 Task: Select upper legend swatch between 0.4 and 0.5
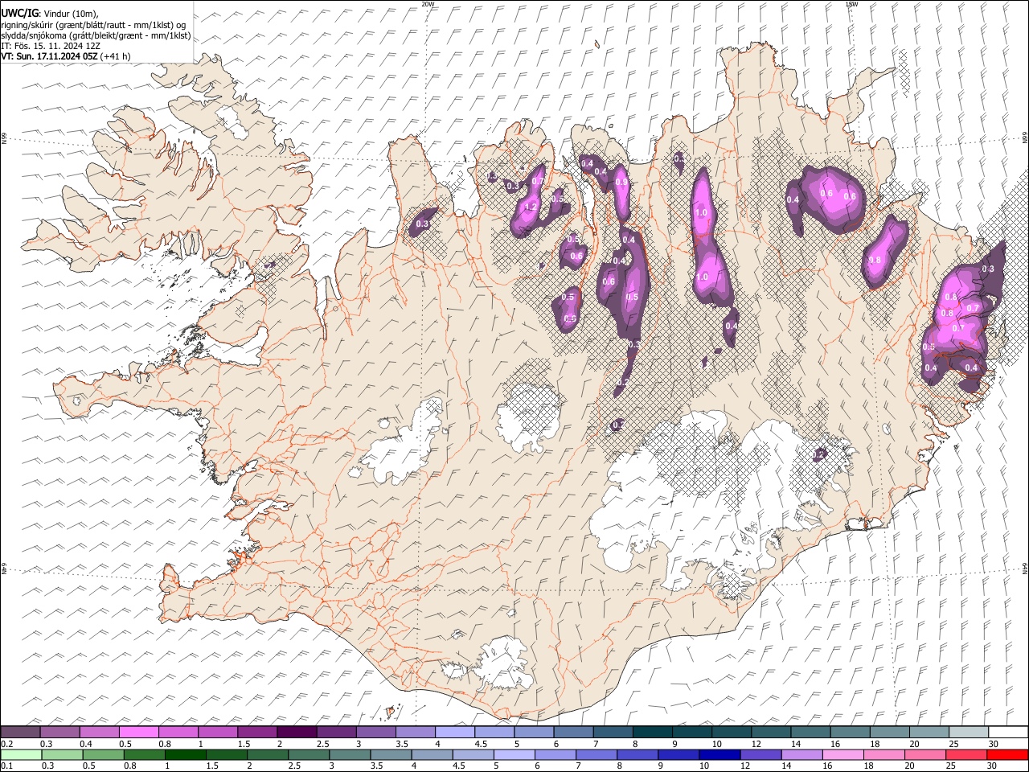(x=100, y=732)
